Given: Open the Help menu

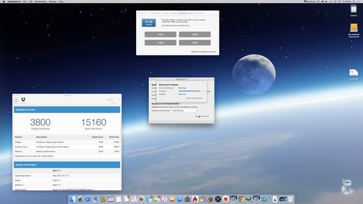Looking at the screenshot, I should [x=61, y=1].
